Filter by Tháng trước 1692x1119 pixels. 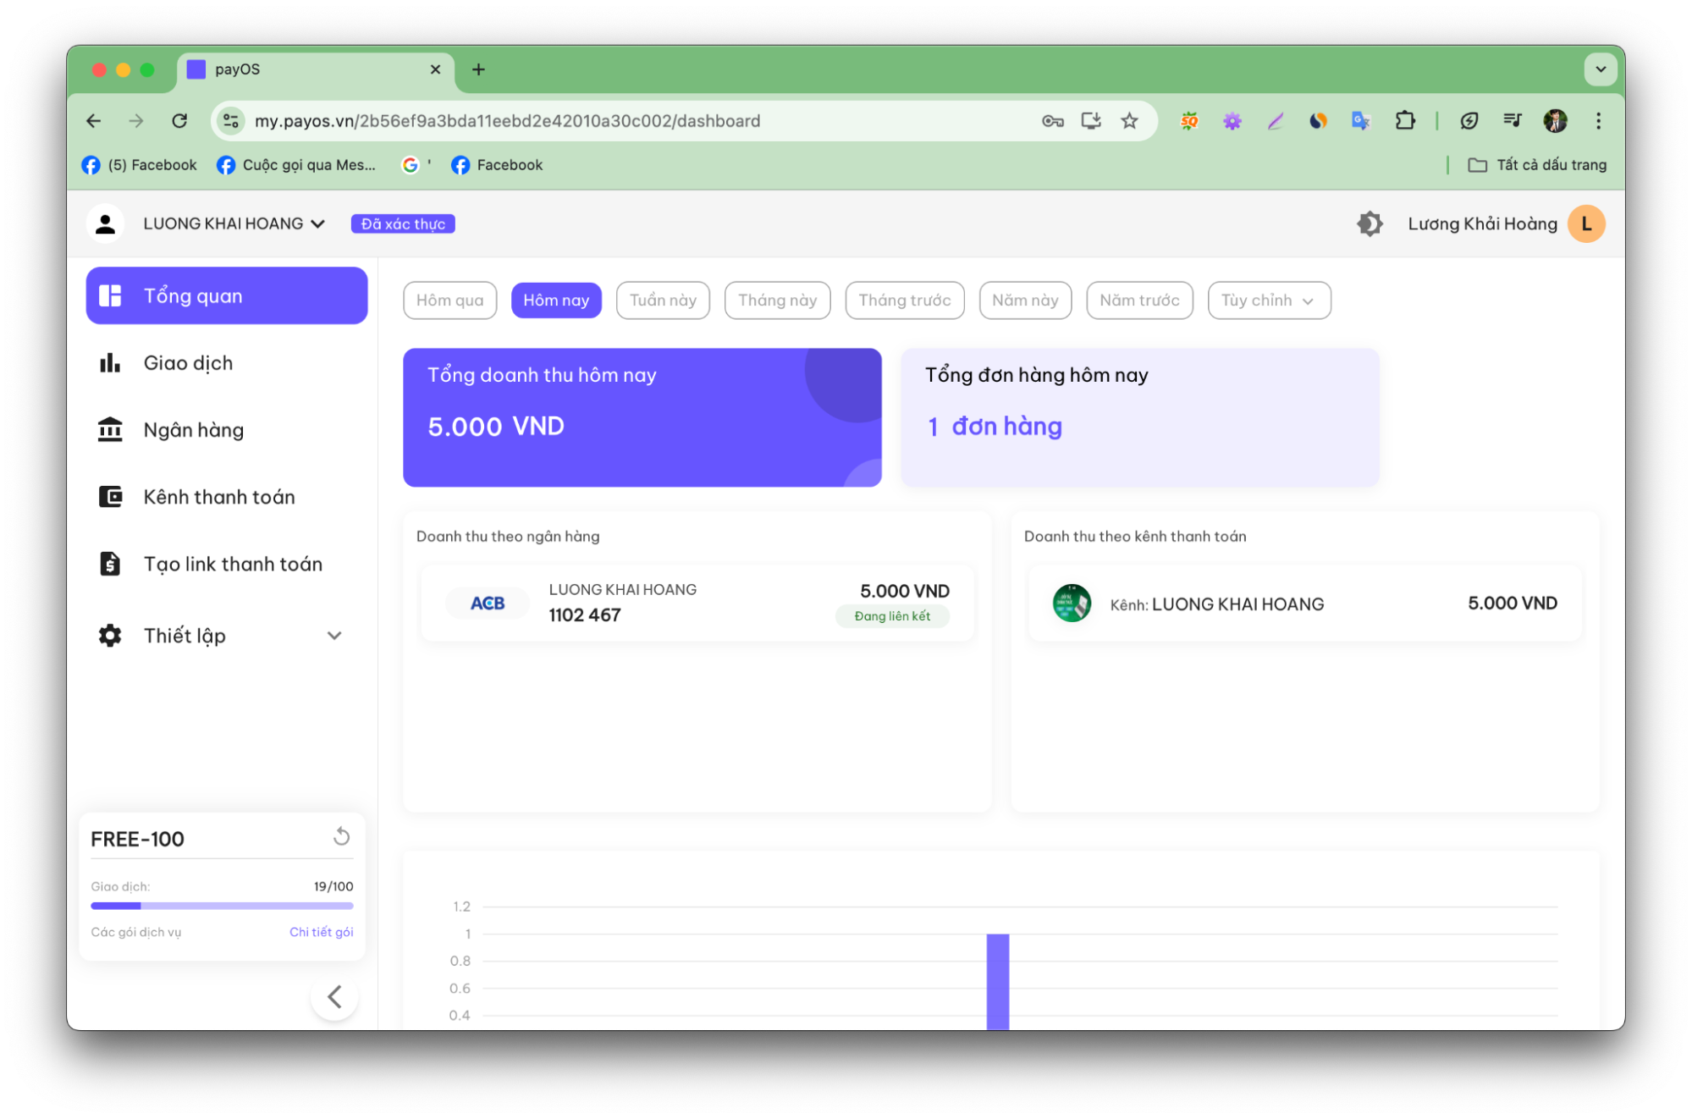pos(904,300)
